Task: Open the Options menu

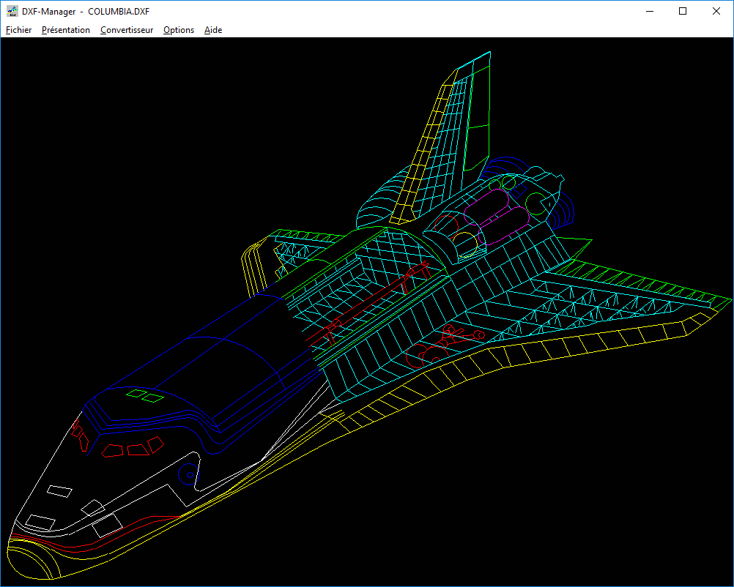Action: coord(179,30)
